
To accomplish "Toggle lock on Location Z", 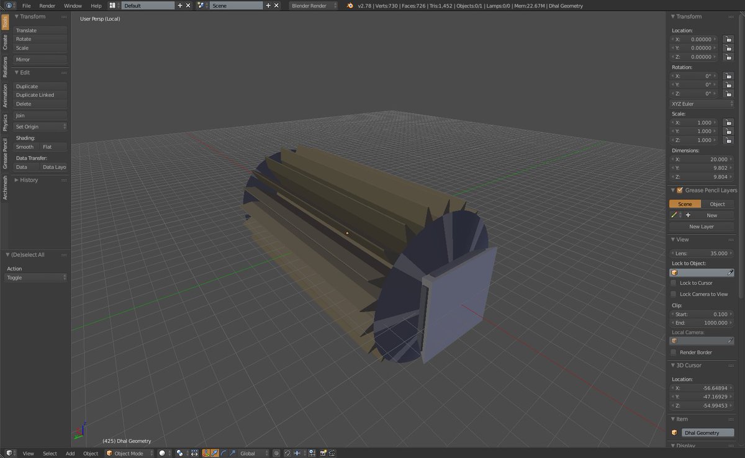I will pyautogui.click(x=728, y=56).
